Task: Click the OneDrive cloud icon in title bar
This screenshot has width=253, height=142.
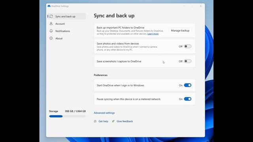Action: 49,6
